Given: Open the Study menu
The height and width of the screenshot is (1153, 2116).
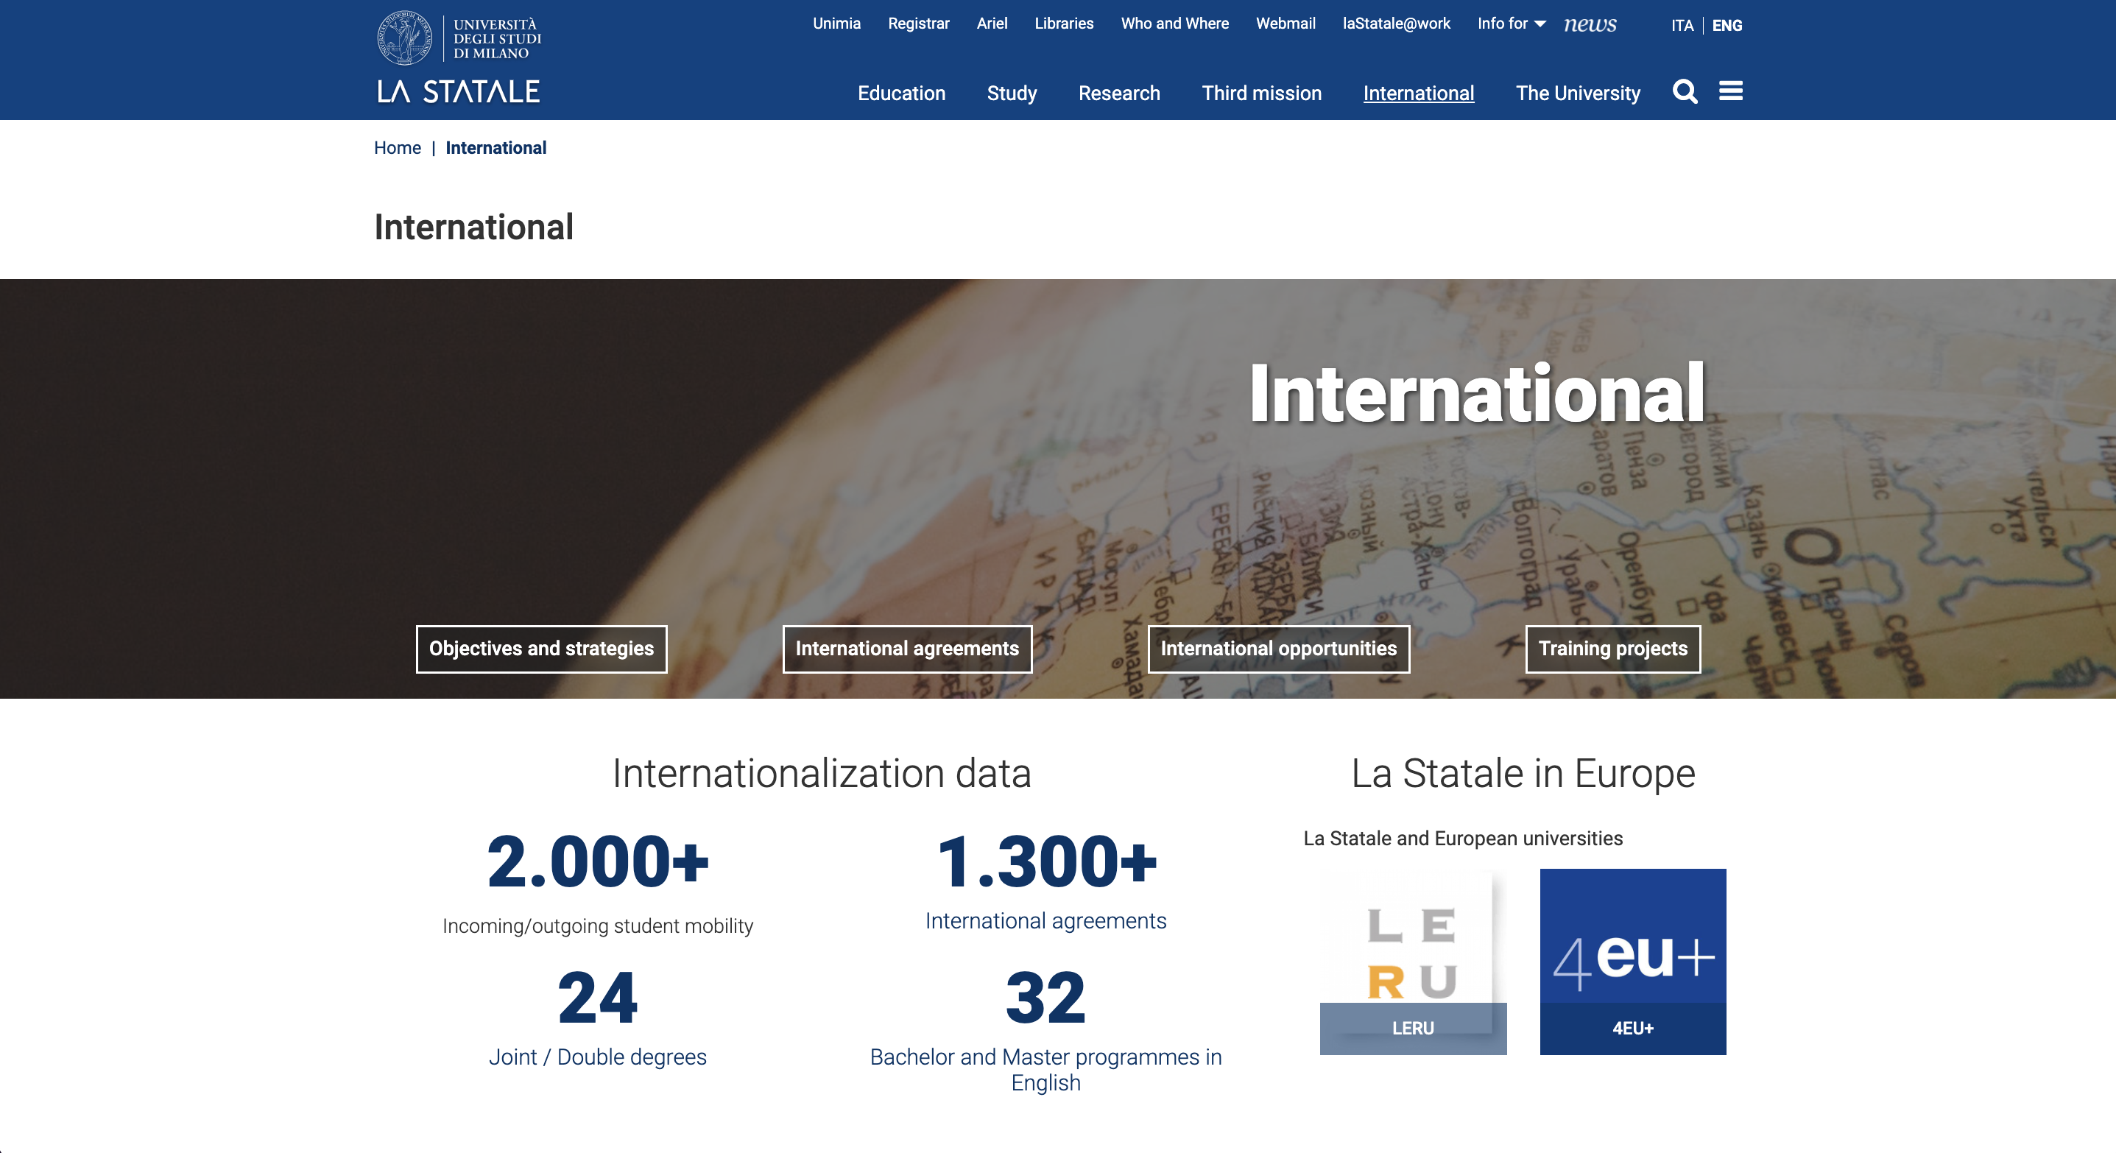Looking at the screenshot, I should (x=1011, y=93).
